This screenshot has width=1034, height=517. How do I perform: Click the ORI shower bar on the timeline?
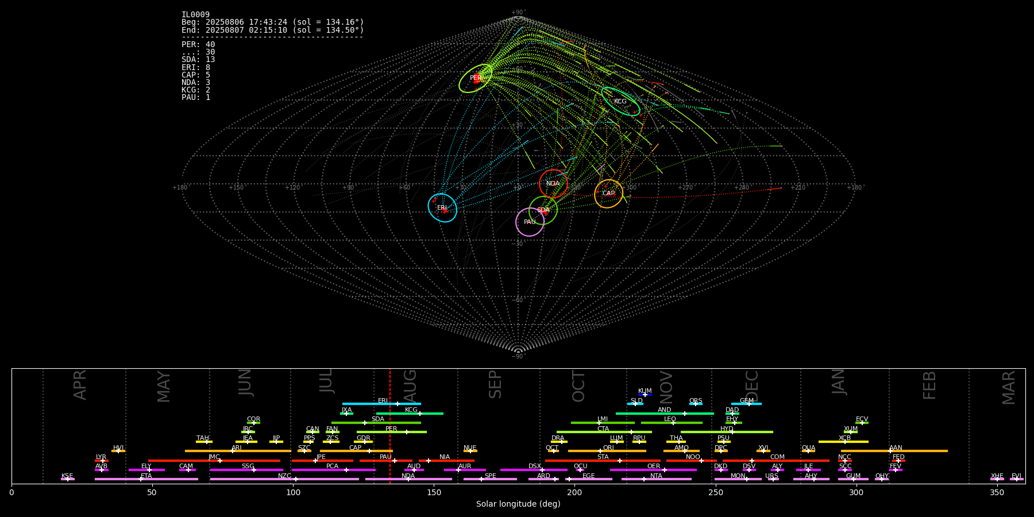(x=607, y=451)
